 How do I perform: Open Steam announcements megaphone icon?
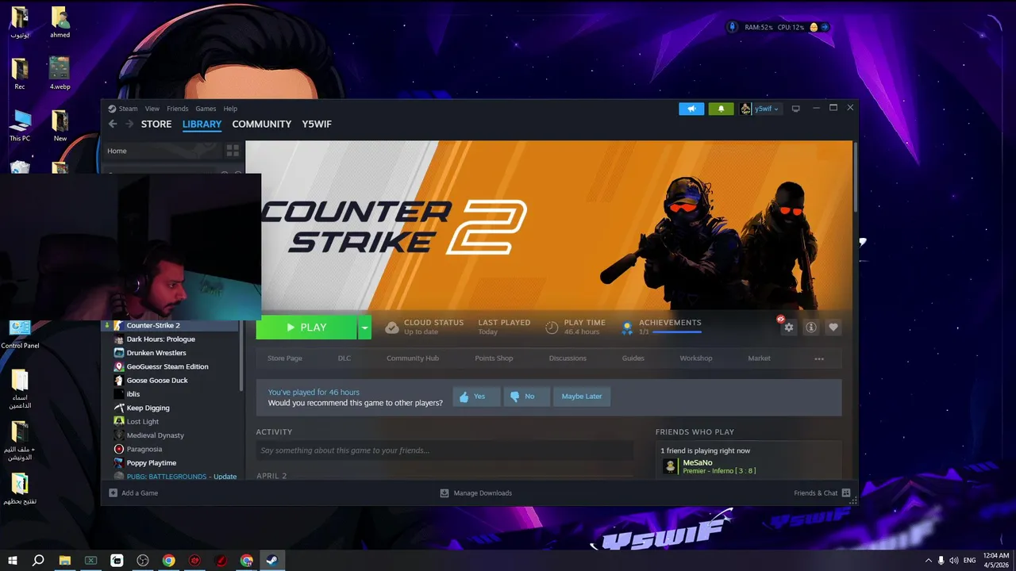point(691,109)
